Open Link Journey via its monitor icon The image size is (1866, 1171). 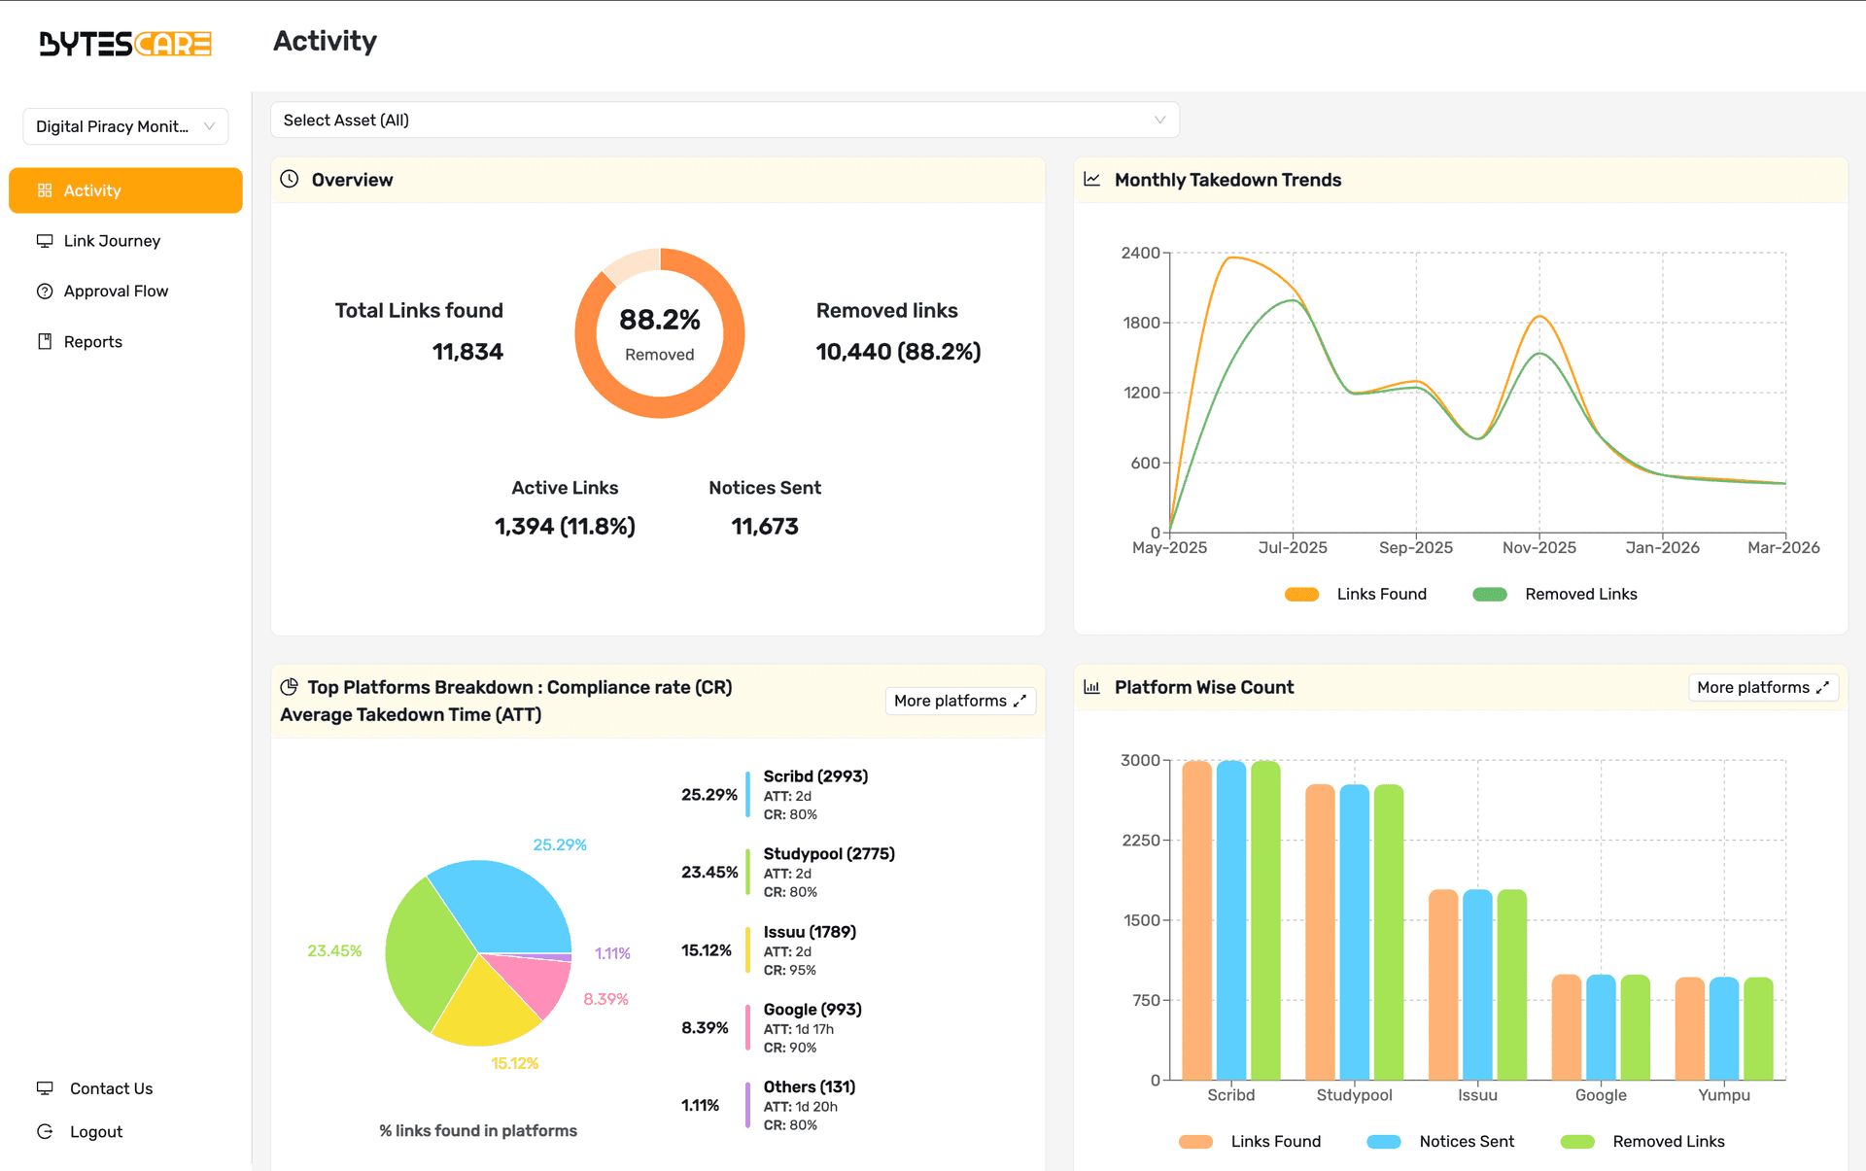(x=45, y=240)
